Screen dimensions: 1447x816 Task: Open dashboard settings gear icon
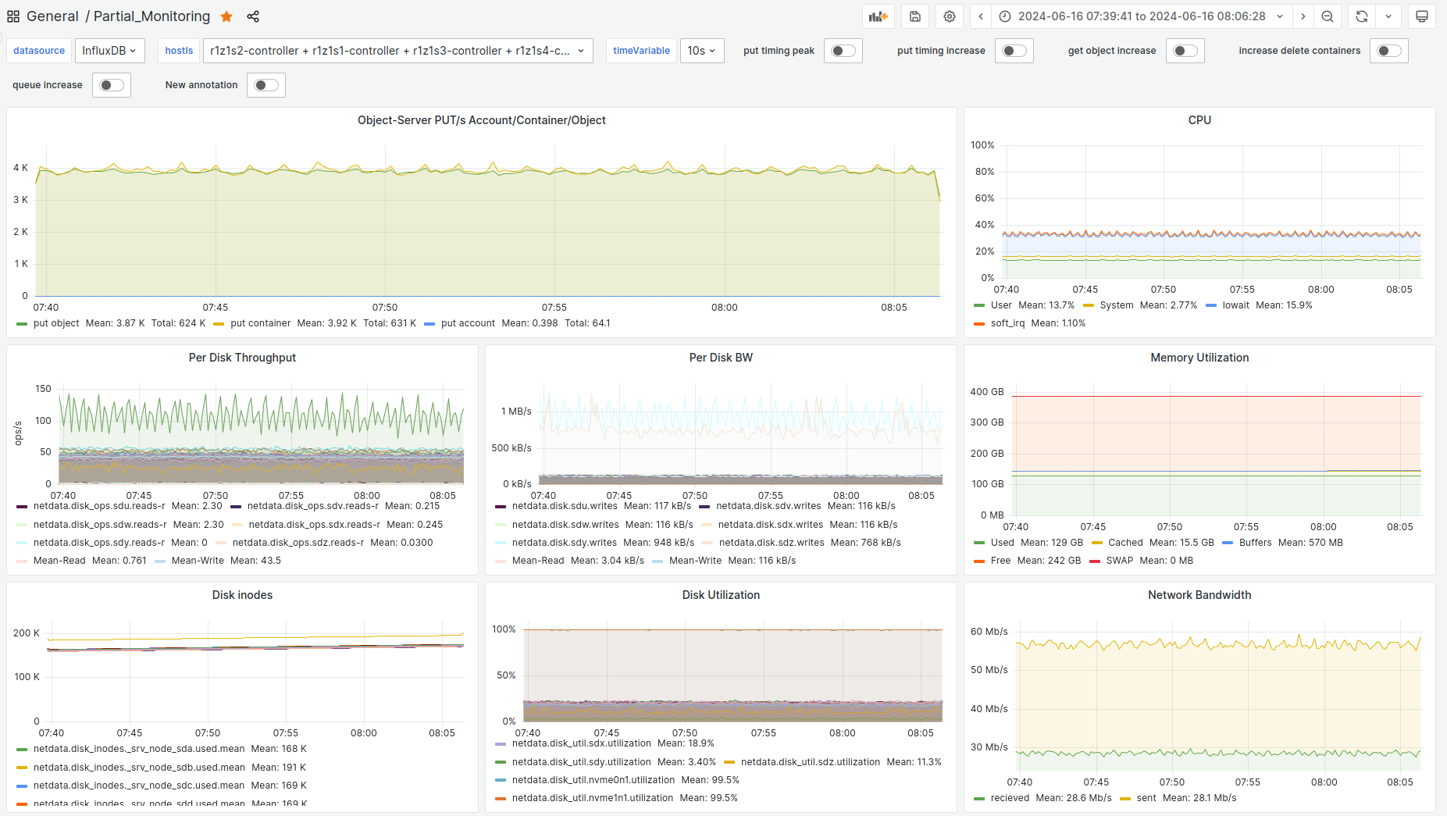click(x=950, y=16)
